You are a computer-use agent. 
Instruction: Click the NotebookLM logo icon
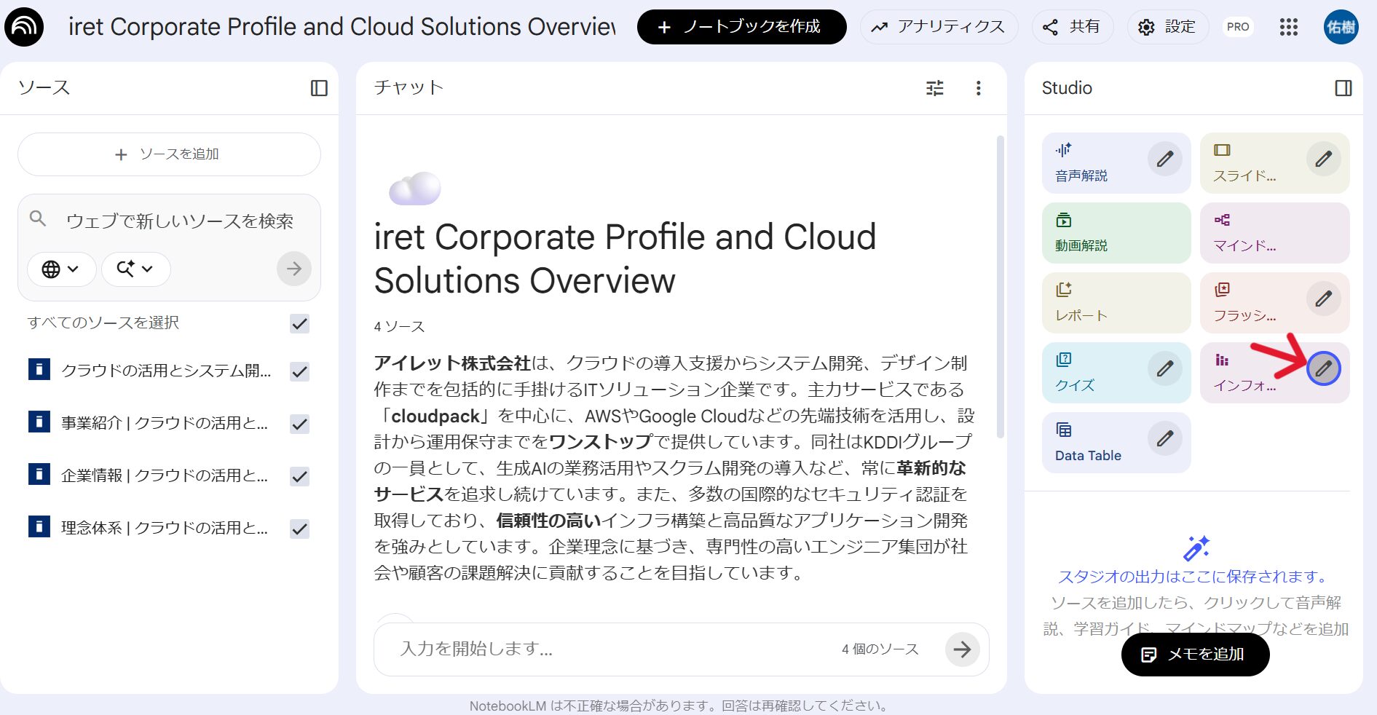[x=24, y=27]
